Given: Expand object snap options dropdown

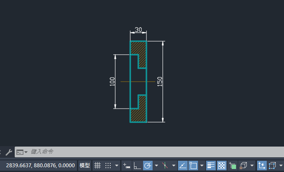Looking at the screenshot, I should [x=202, y=166].
